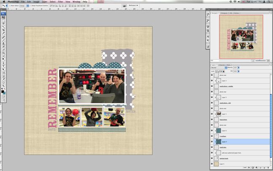
Task: Switch to the Histogram tab
Action: [x=224, y=13]
